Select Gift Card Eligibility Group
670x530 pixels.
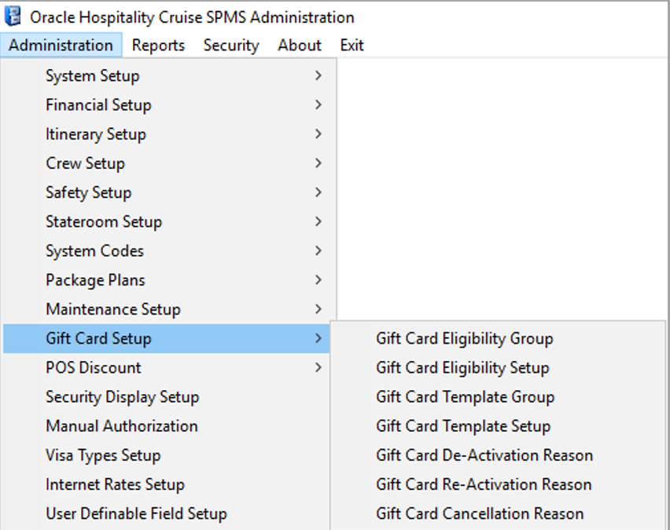coord(498,338)
